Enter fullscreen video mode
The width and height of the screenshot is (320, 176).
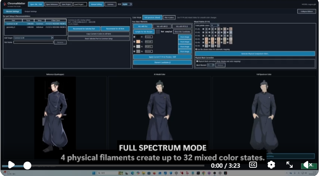point(290,165)
